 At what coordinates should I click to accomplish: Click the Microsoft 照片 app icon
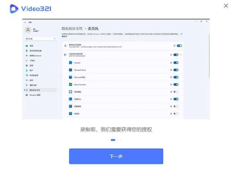pyautogui.click(x=71, y=77)
